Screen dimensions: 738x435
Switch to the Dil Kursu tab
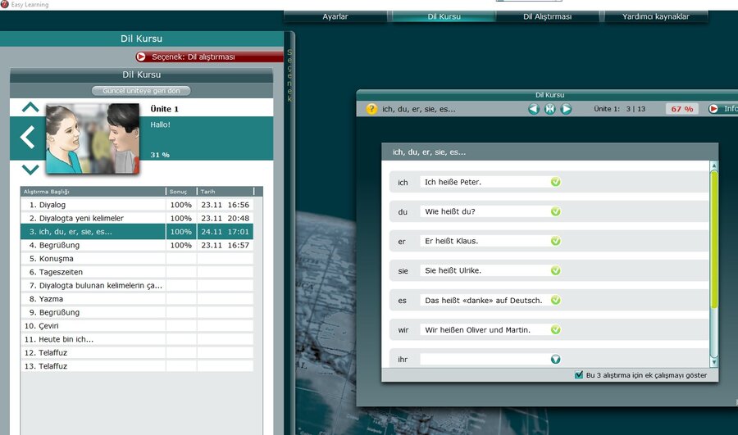coord(444,16)
